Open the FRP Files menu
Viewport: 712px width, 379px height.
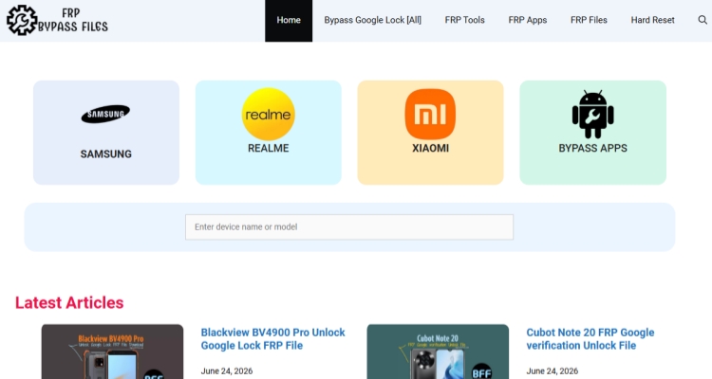[x=589, y=21]
